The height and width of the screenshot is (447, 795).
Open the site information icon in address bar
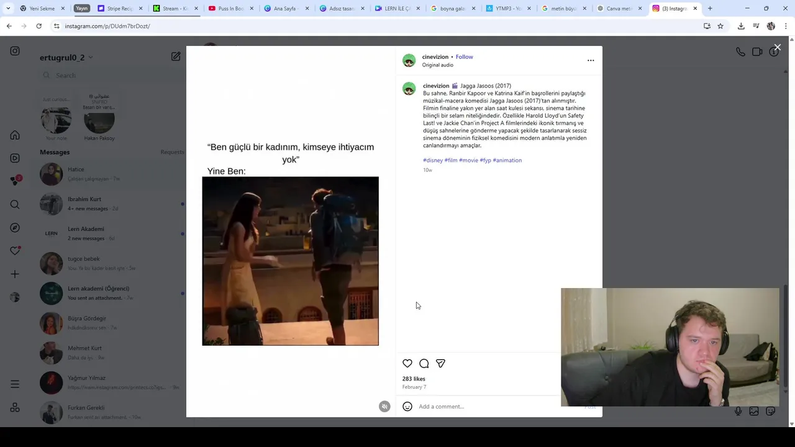57,26
